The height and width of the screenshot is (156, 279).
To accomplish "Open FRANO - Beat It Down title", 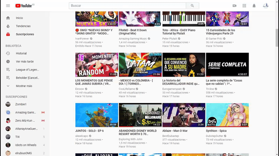I will point(133,32).
